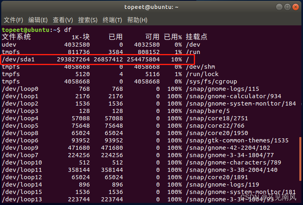Click the topeet@ubuntu prompt text
Screen dimensions: 303x205
pyautogui.click(x=26, y=30)
